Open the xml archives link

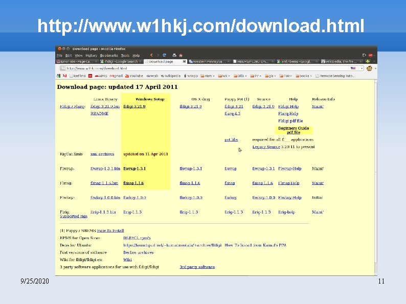click(102, 154)
